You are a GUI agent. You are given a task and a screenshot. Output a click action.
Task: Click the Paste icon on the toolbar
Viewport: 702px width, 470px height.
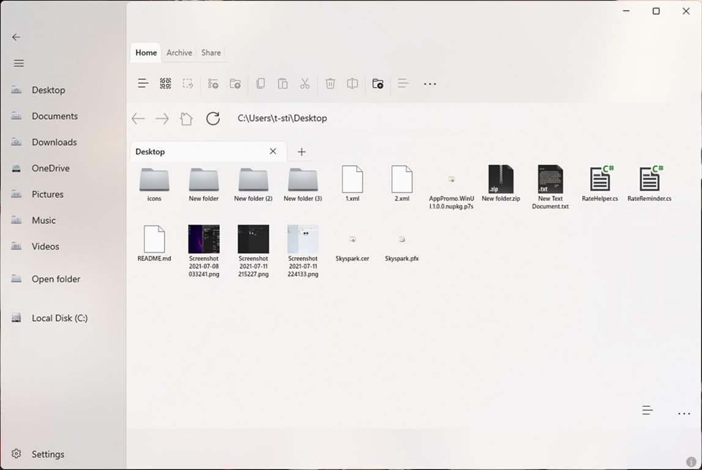point(283,83)
